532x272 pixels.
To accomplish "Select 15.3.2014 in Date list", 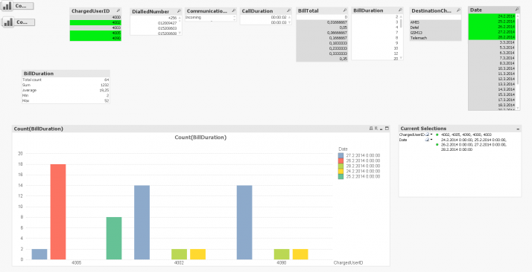I will pyautogui.click(x=492, y=94).
